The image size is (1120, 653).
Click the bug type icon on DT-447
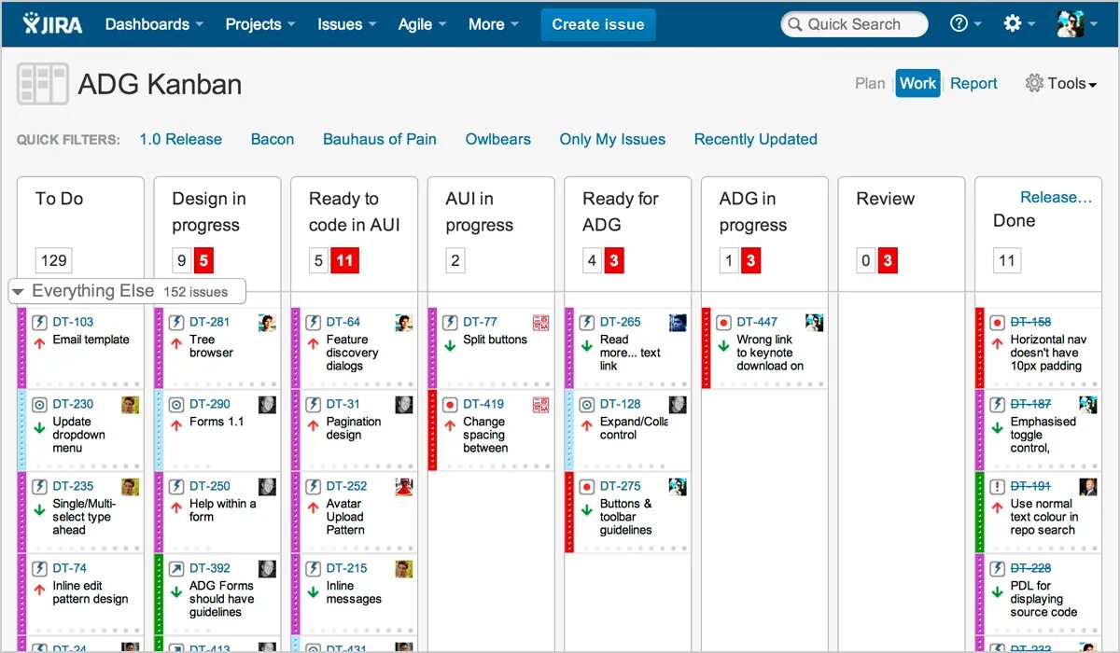click(x=723, y=322)
